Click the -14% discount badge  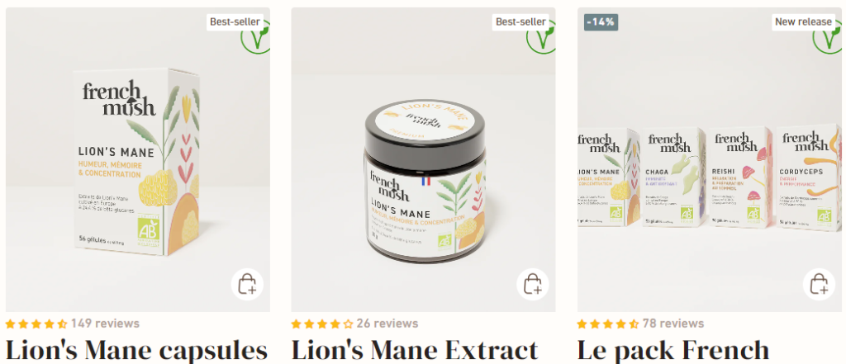coord(601,22)
